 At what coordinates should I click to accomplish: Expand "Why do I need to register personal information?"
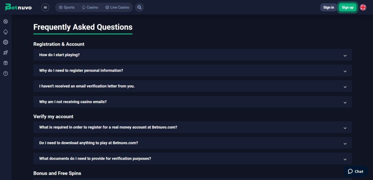[192, 70]
